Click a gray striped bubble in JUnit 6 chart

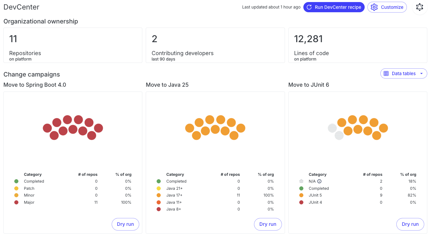tap(332, 128)
